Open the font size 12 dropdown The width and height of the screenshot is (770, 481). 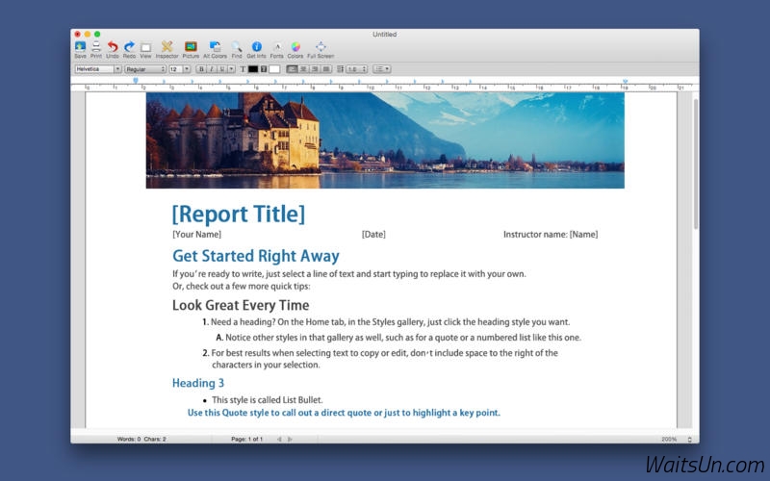[x=179, y=69]
